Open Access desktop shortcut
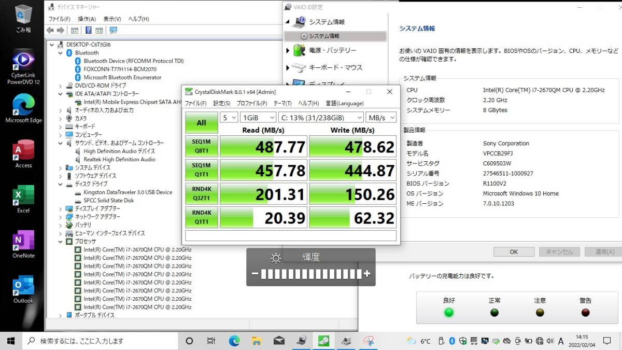This screenshot has width=622, height=350. point(23,153)
